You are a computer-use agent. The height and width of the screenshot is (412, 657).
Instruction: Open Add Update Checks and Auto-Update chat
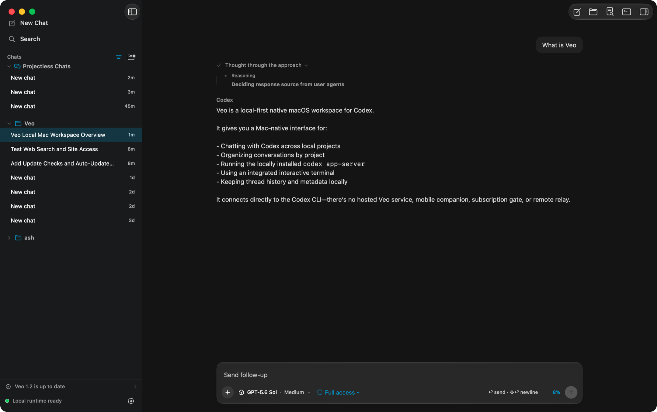coord(71,163)
